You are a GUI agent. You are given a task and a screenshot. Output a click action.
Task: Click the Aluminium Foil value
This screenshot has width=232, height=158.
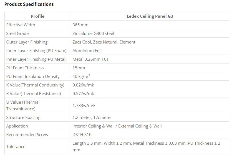87,50
